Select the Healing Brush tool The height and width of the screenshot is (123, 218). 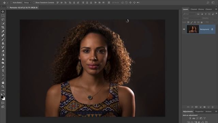coord(3,35)
